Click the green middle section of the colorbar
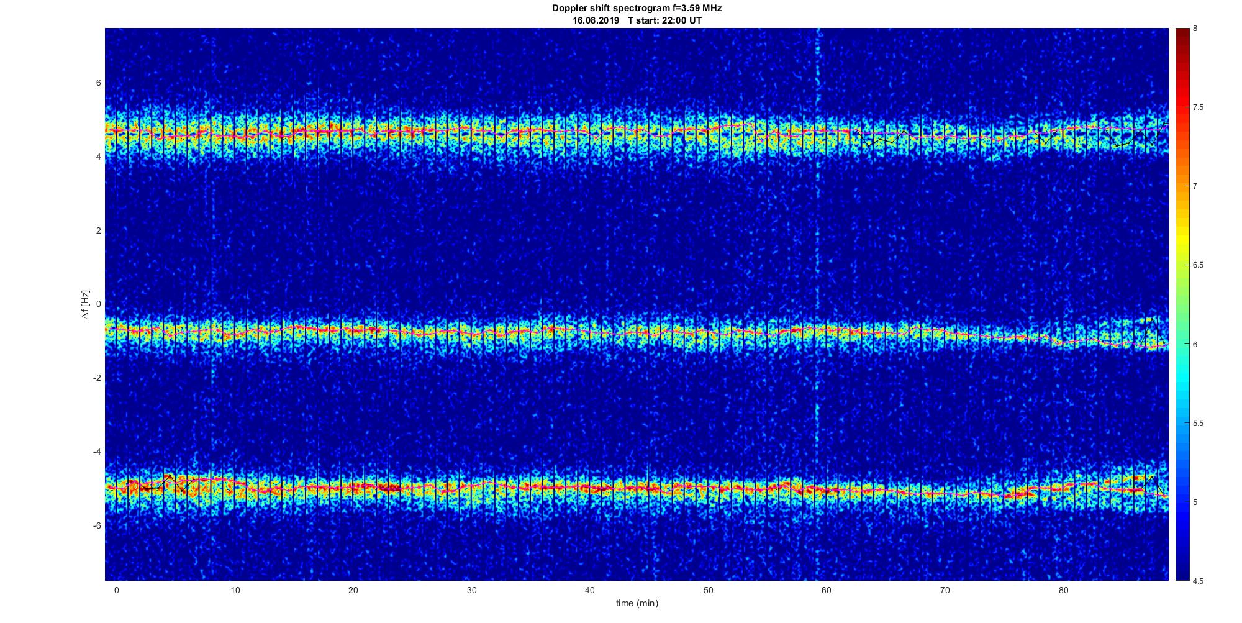1242x623 pixels. pos(1182,304)
